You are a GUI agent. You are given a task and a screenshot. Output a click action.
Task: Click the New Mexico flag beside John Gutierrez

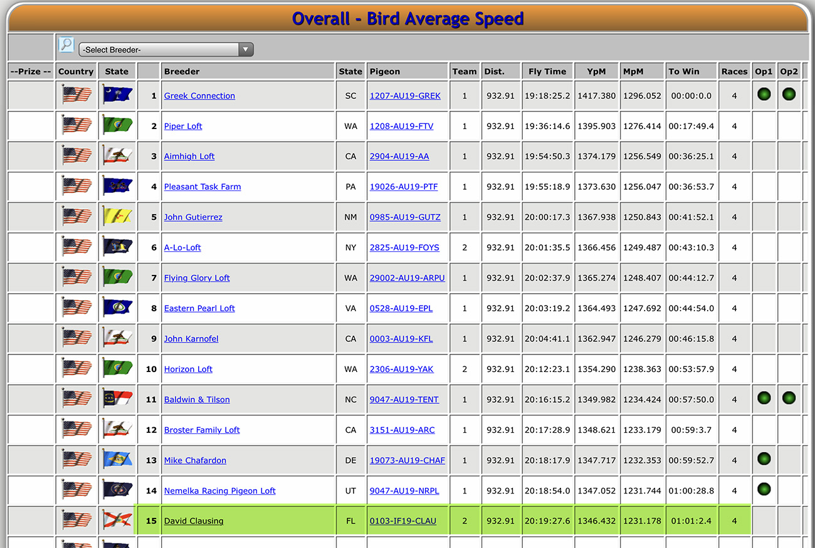(117, 217)
